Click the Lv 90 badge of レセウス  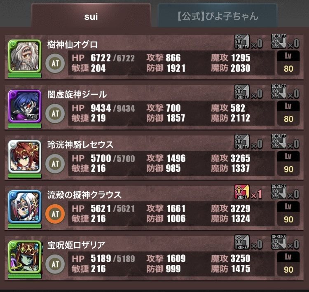288,164
